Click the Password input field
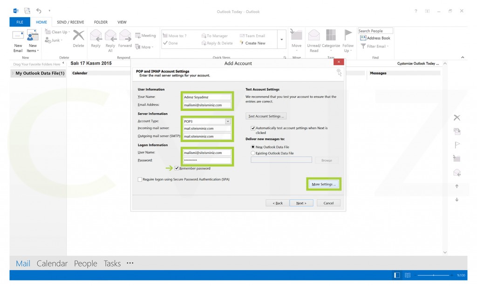 pos(207,160)
